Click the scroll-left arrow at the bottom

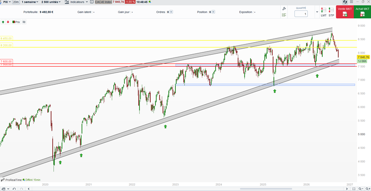coord(29,189)
